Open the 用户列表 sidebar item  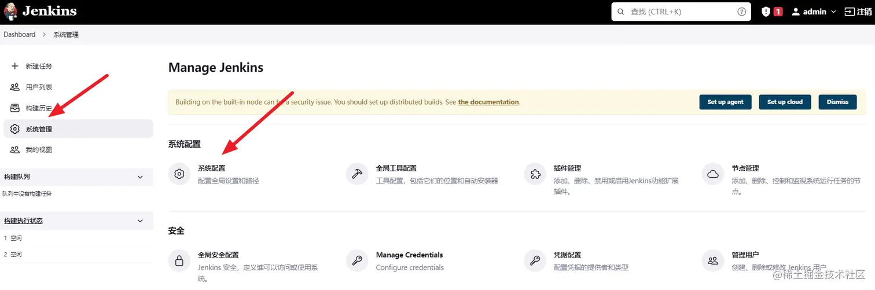click(78, 87)
